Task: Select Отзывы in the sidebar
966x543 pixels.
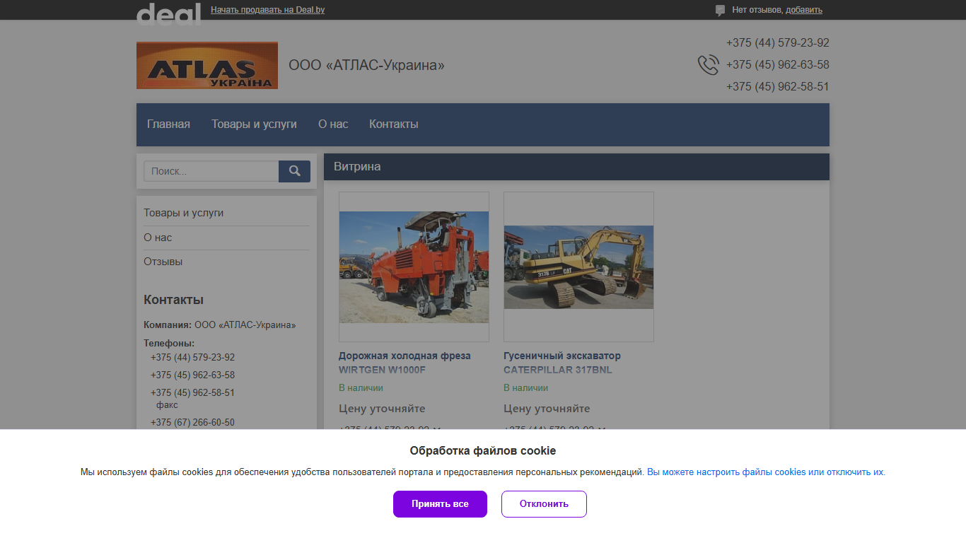Action: (x=163, y=262)
